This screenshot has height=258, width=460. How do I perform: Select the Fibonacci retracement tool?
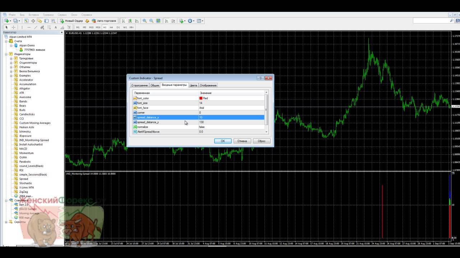coord(49,27)
